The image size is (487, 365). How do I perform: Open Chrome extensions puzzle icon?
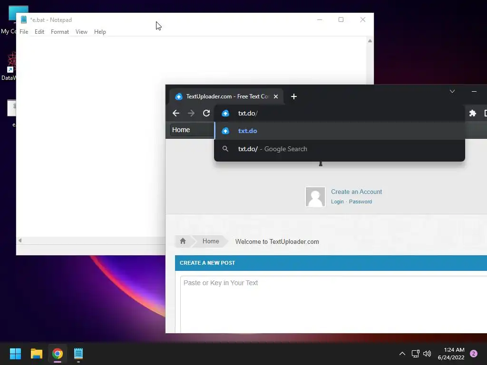coord(473,113)
